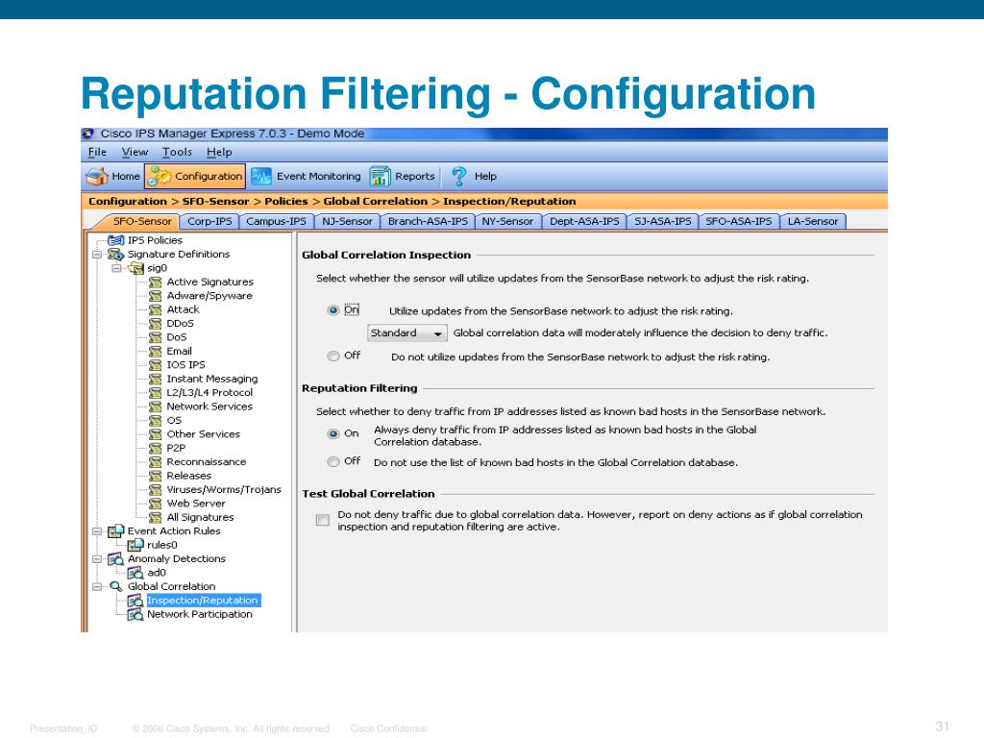
Task: Select the IOS IPS tree item
Action: tap(185, 365)
